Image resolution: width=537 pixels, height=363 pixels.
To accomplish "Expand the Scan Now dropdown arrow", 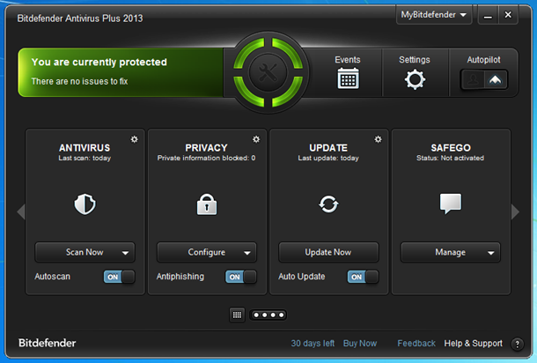I will coord(125,253).
